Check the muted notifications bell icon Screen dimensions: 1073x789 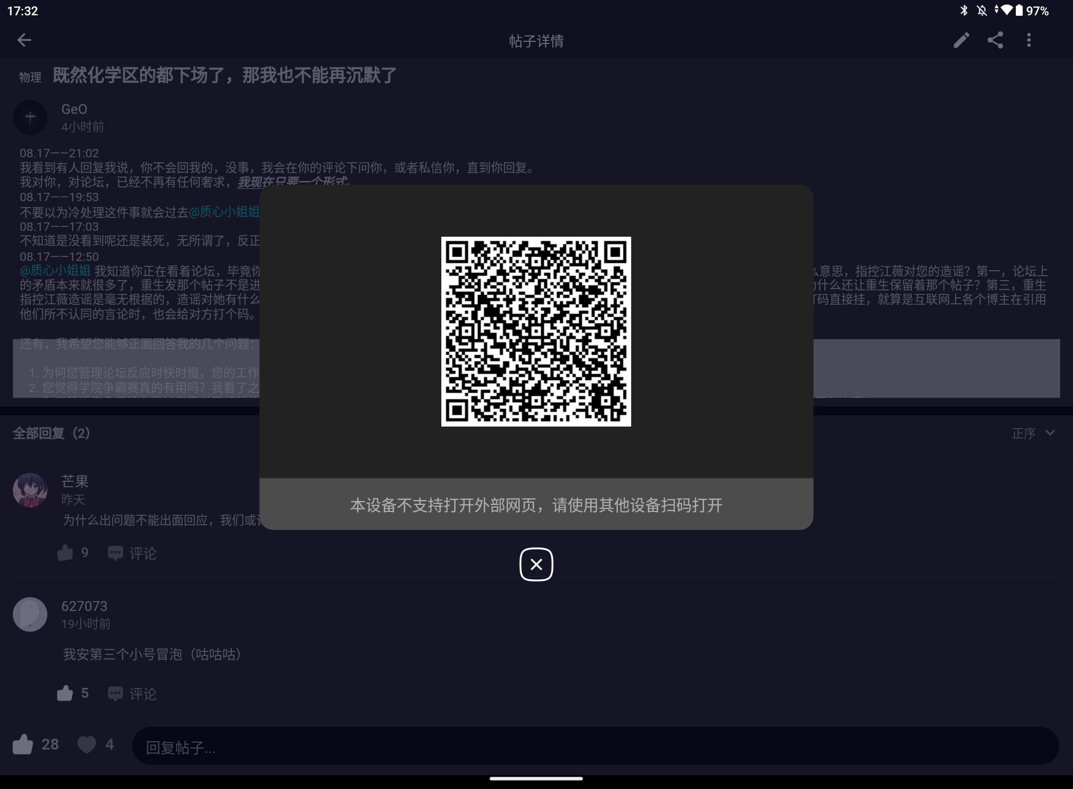click(x=982, y=10)
